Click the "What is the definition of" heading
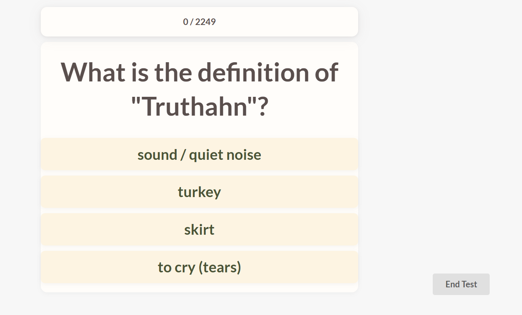 coord(199,72)
